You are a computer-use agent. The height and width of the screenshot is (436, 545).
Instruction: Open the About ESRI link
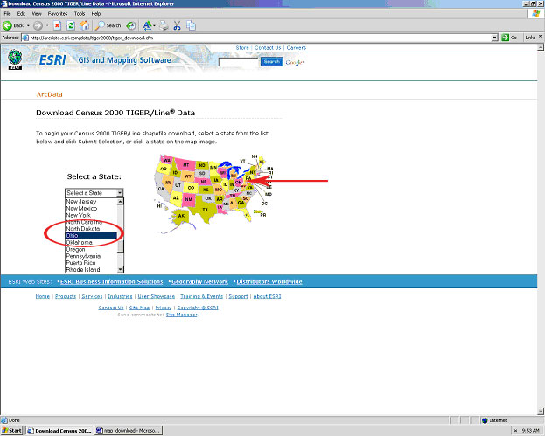(x=268, y=296)
